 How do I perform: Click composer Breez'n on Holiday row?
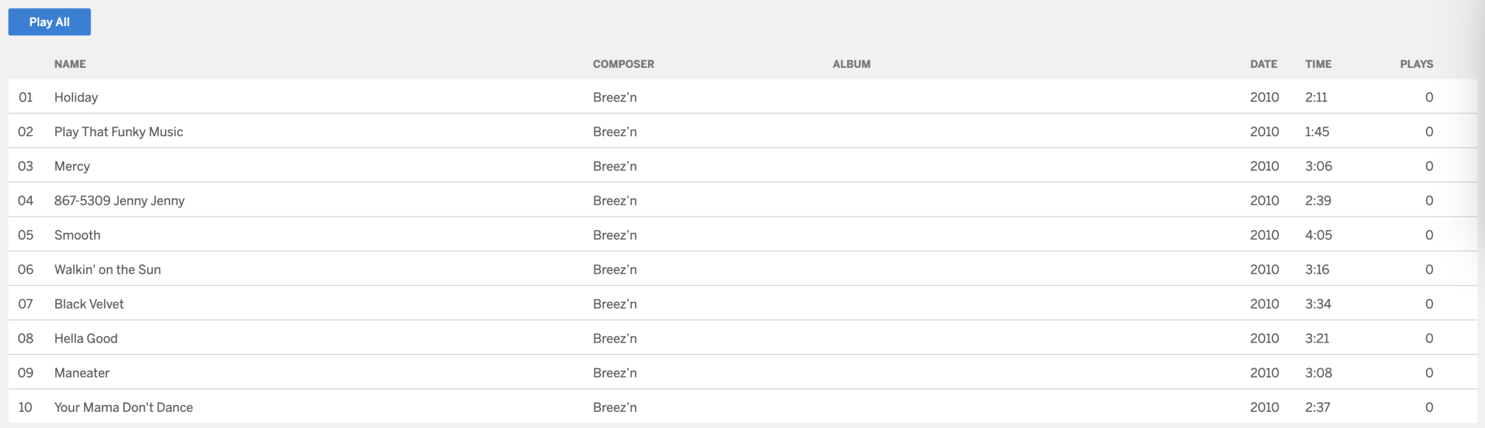615,97
